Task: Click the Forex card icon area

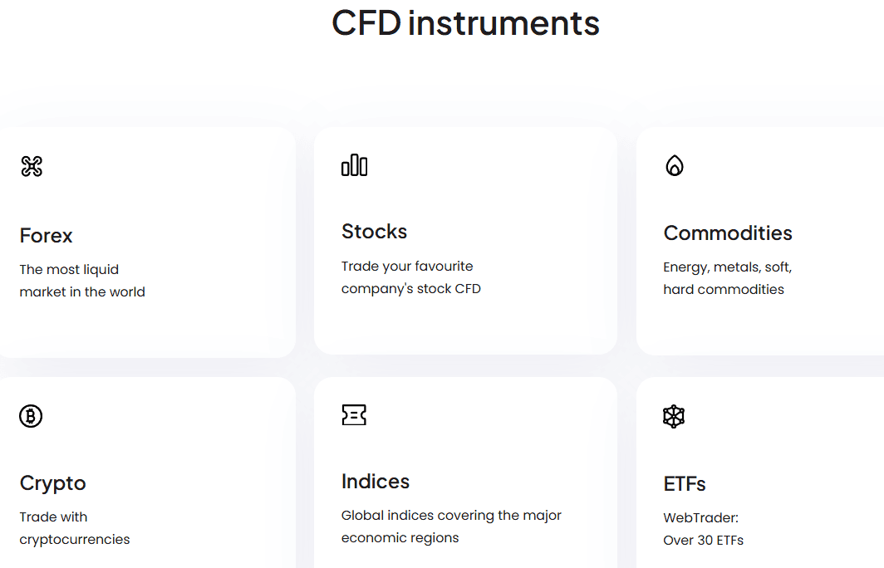Action: pos(32,164)
